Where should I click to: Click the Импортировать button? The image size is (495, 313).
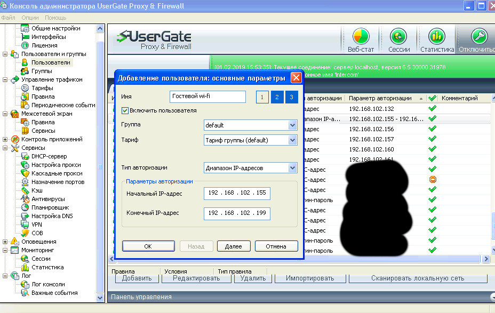point(310,278)
